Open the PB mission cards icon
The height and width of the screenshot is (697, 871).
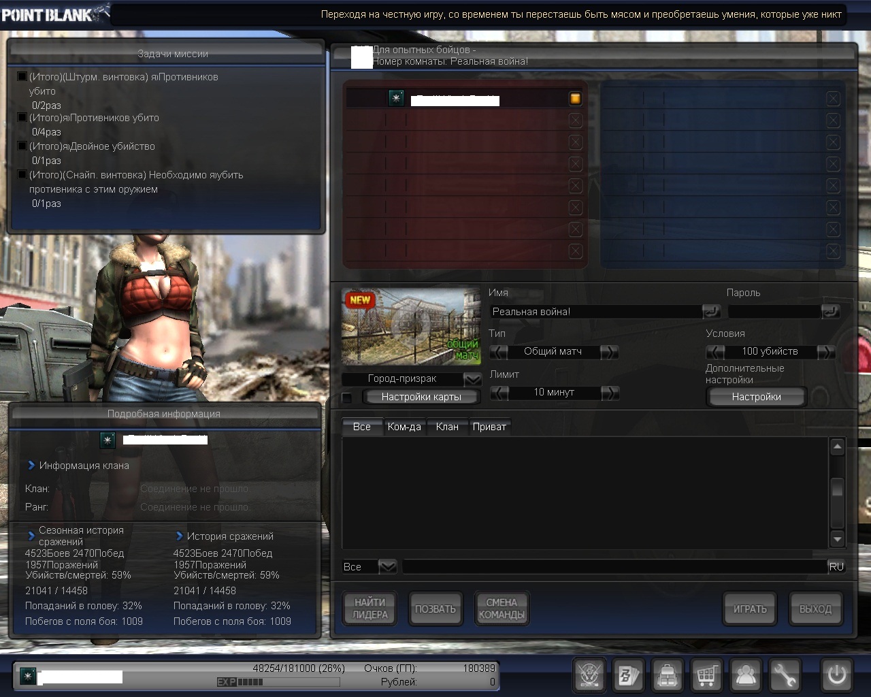(x=628, y=675)
